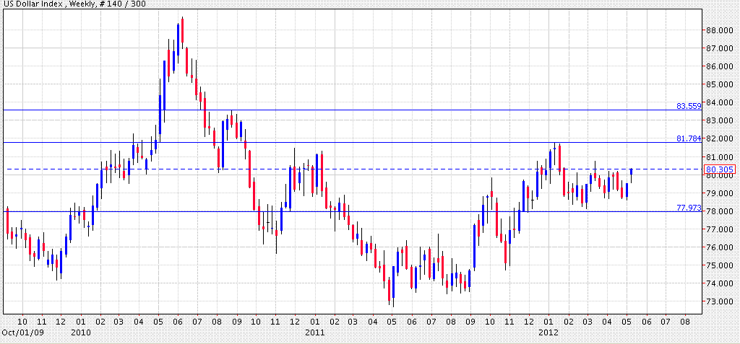Click the 76.000 tick on price axis
Image resolution: width=740 pixels, height=344 pixels.
pos(720,247)
